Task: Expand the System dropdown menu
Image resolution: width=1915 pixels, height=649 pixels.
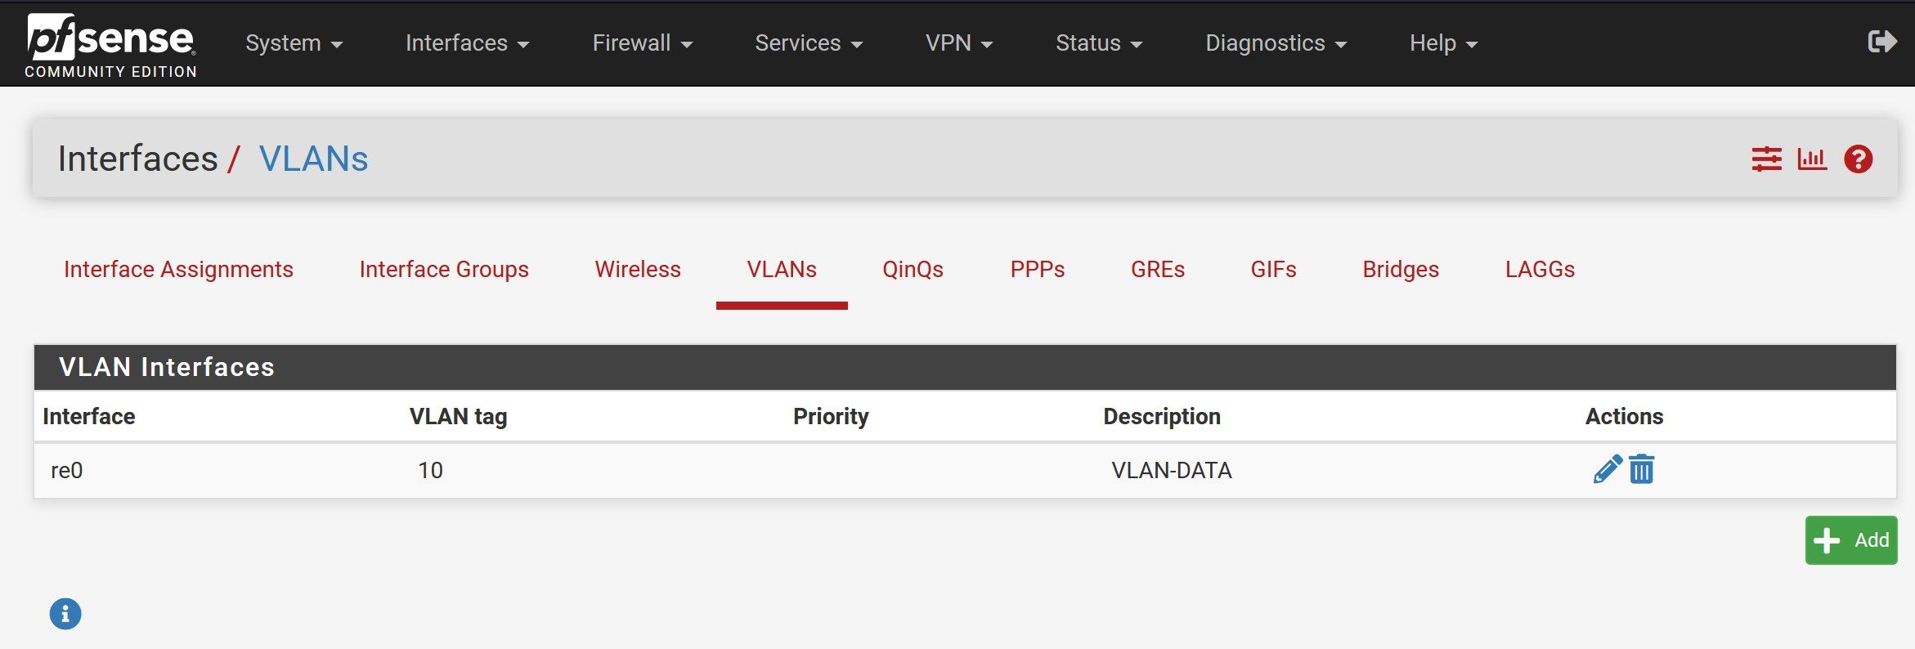Action: 294,43
